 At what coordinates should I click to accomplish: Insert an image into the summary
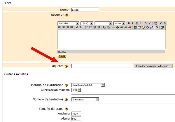(x=135, y=27)
